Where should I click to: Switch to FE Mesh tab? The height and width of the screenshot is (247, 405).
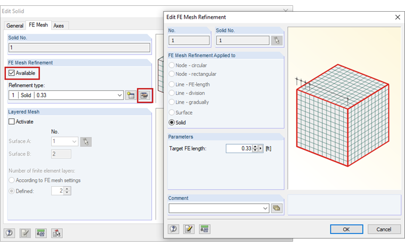[38, 25]
